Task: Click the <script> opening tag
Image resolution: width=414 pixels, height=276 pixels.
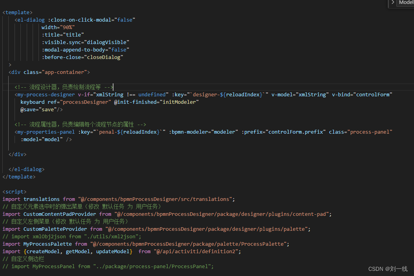Action: (15, 191)
